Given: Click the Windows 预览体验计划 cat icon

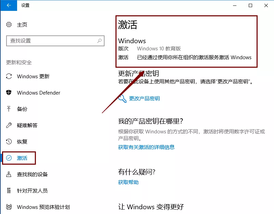Looking at the screenshot, I should point(9,207).
